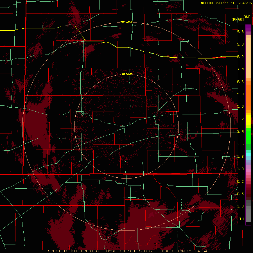Click the 5.8 value on the color scale

click(240, 94)
